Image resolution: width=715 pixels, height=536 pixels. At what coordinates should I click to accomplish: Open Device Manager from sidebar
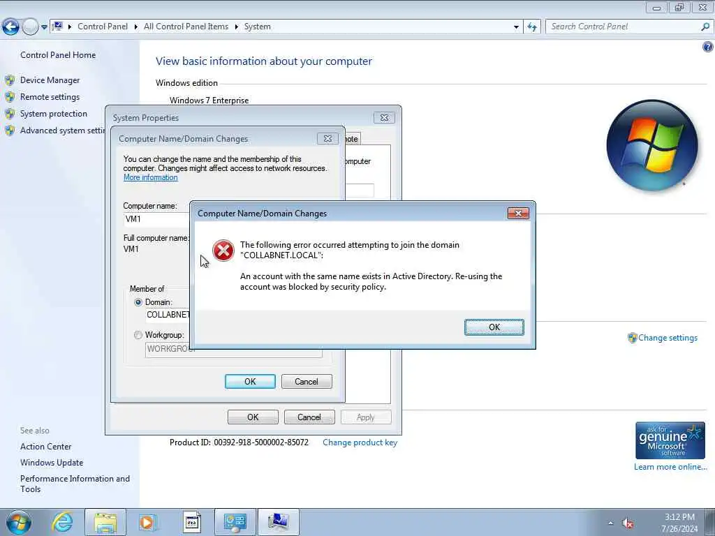[x=50, y=80]
